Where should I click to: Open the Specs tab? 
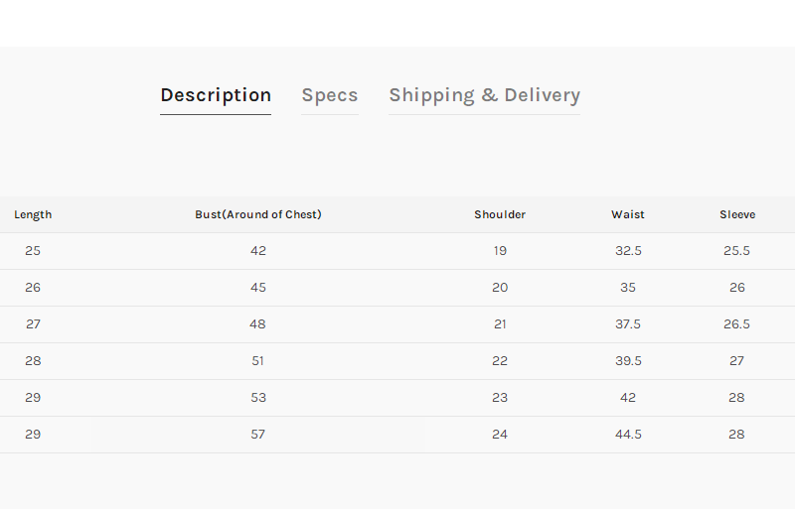point(330,95)
